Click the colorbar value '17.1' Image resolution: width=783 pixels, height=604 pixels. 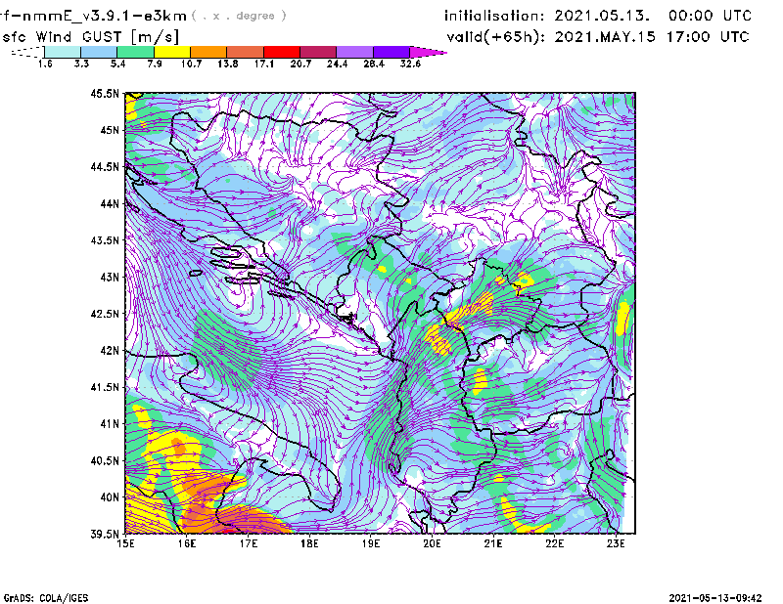click(x=264, y=64)
